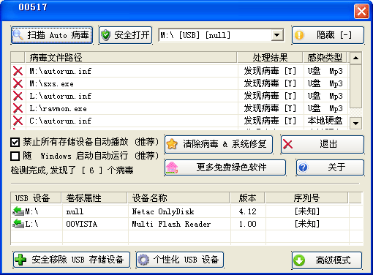Click the 感染类型 column header

click(x=325, y=58)
